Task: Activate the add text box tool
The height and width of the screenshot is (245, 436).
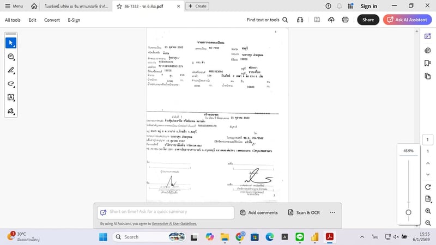Action: [x=11, y=97]
